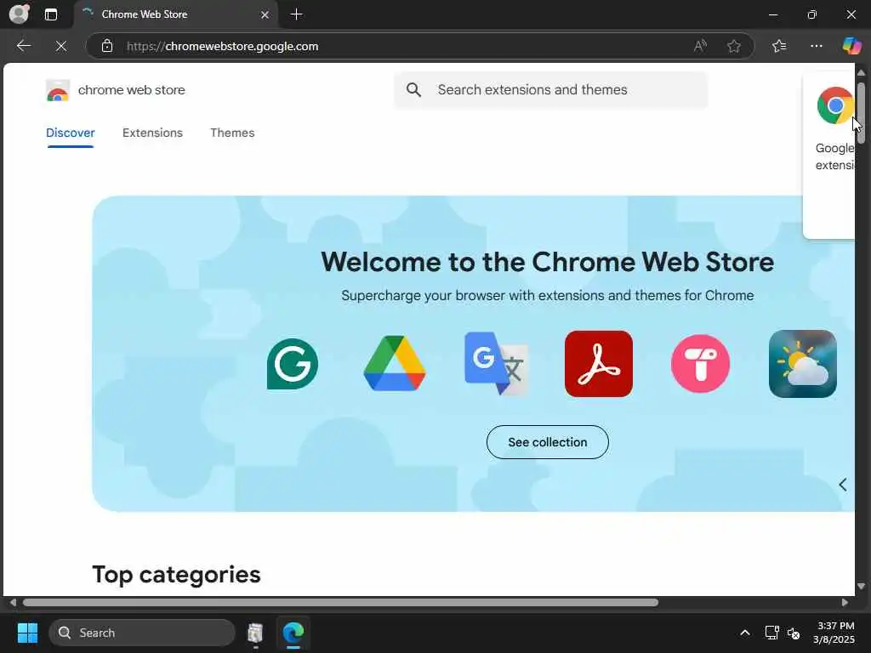Click the taskbar Search box

[142, 633]
